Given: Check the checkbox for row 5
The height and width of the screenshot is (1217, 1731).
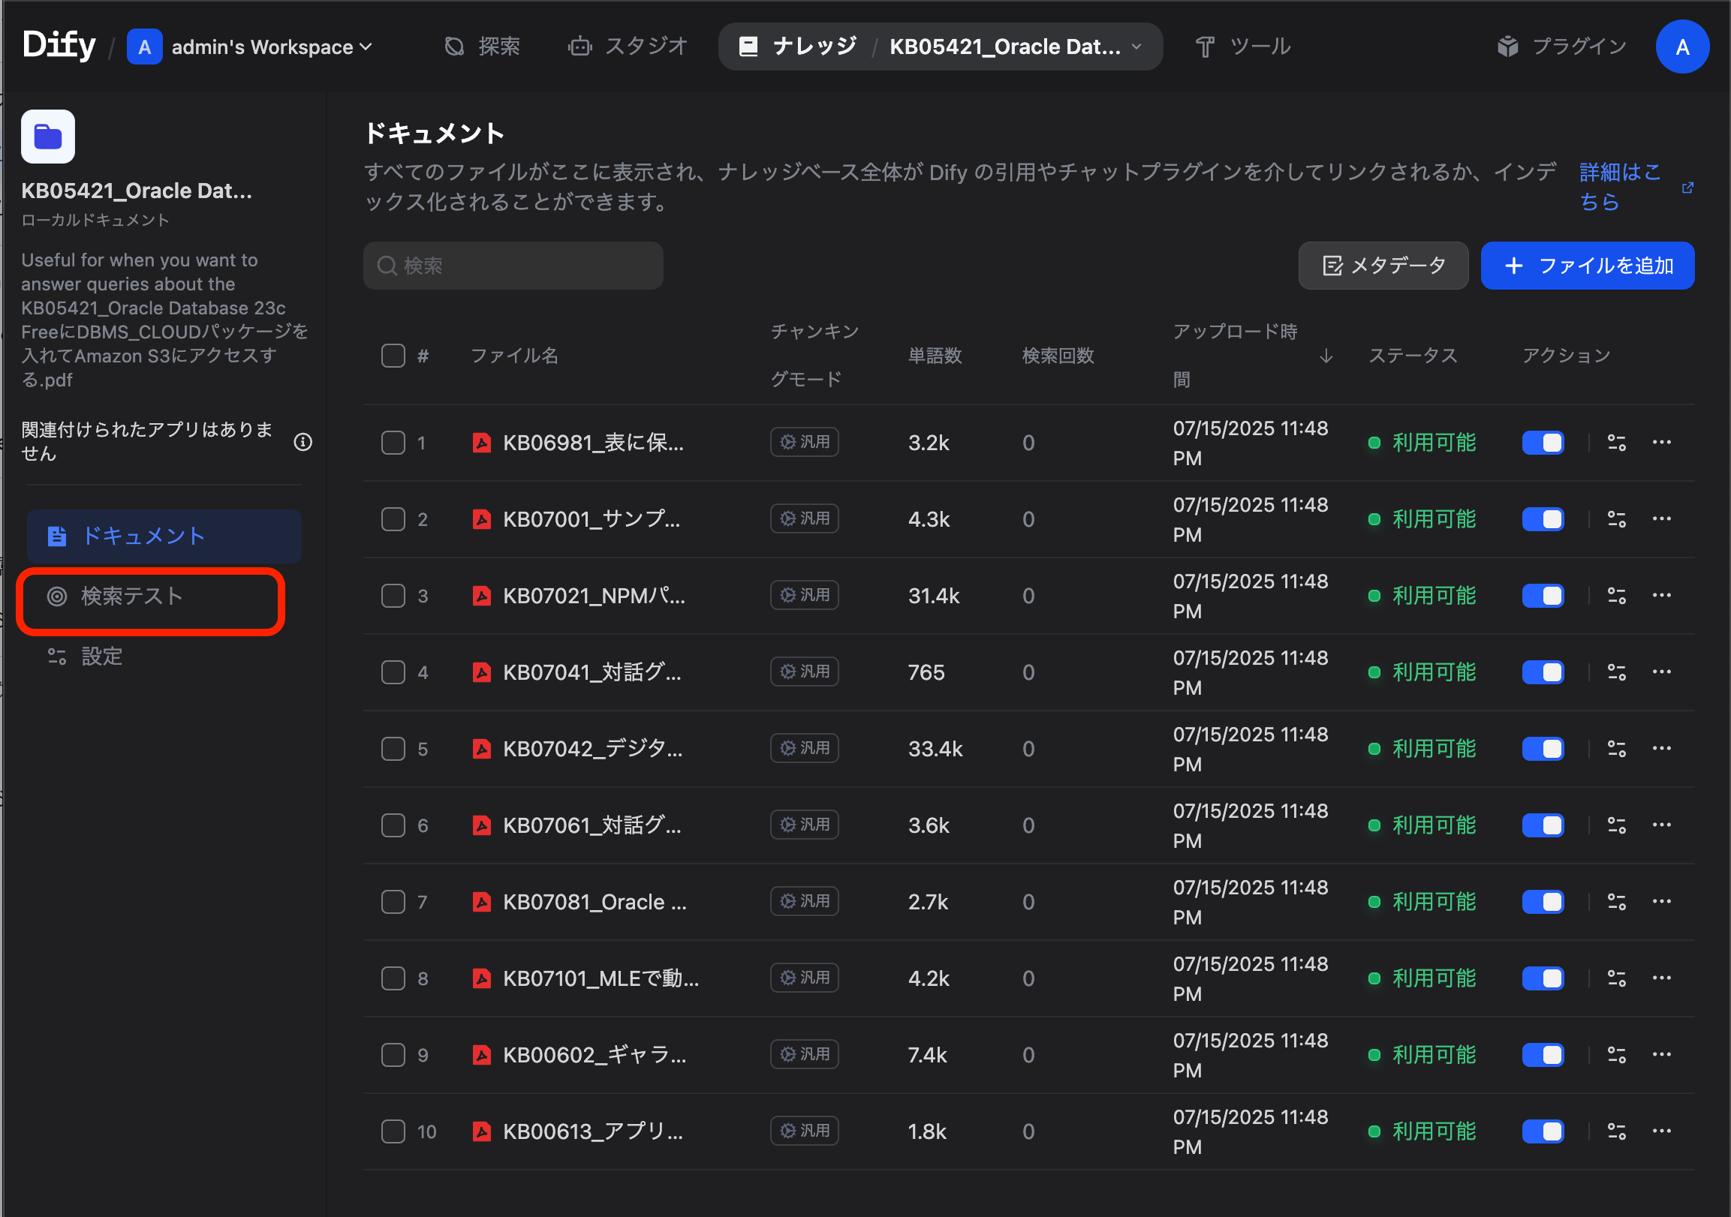Looking at the screenshot, I should 393,749.
